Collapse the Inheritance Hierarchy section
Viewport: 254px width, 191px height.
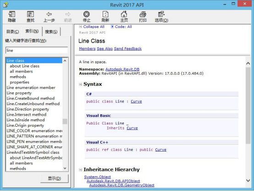pos(80,170)
